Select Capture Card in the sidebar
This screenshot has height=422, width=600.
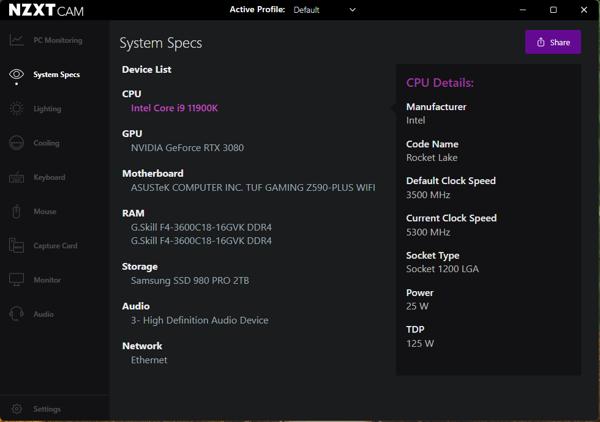pos(56,245)
